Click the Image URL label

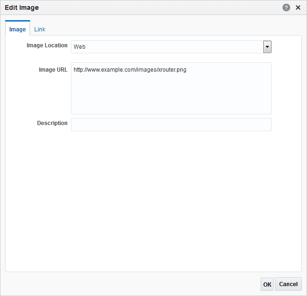pos(53,70)
